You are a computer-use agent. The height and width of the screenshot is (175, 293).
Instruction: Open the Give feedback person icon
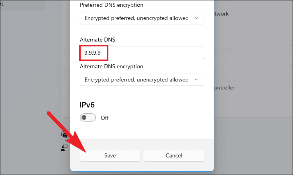[64, 148]
